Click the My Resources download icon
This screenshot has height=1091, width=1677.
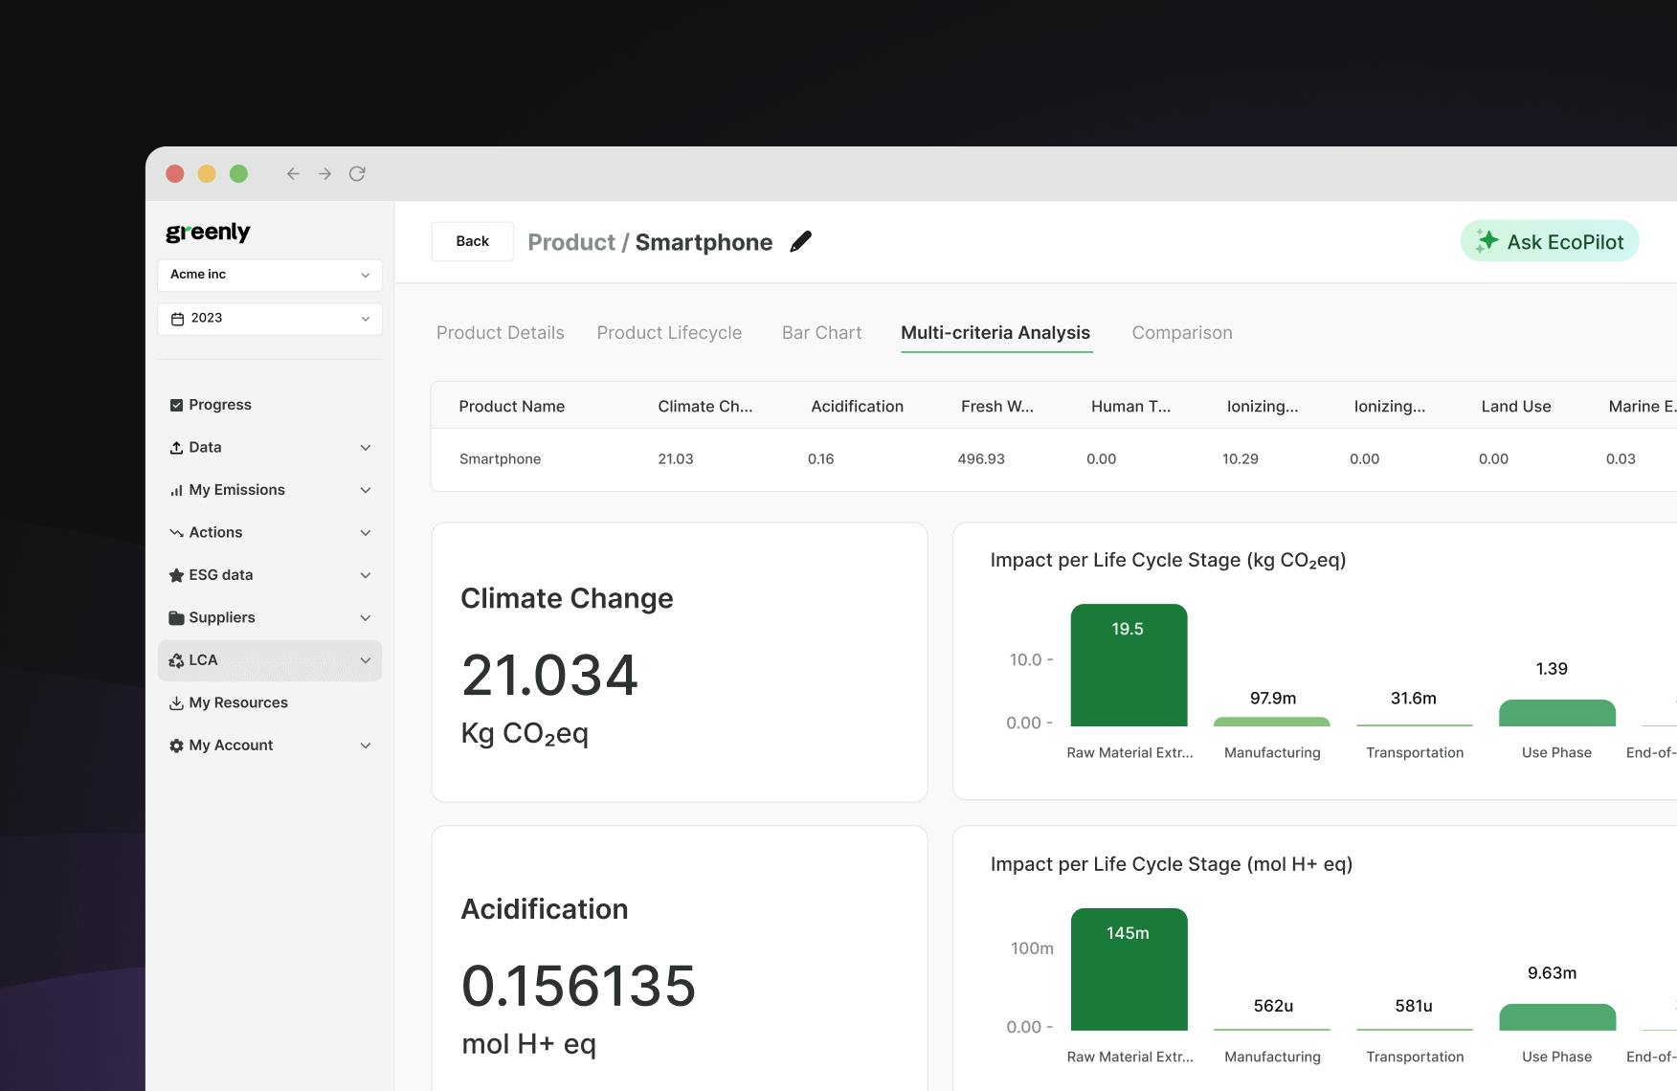176,703
